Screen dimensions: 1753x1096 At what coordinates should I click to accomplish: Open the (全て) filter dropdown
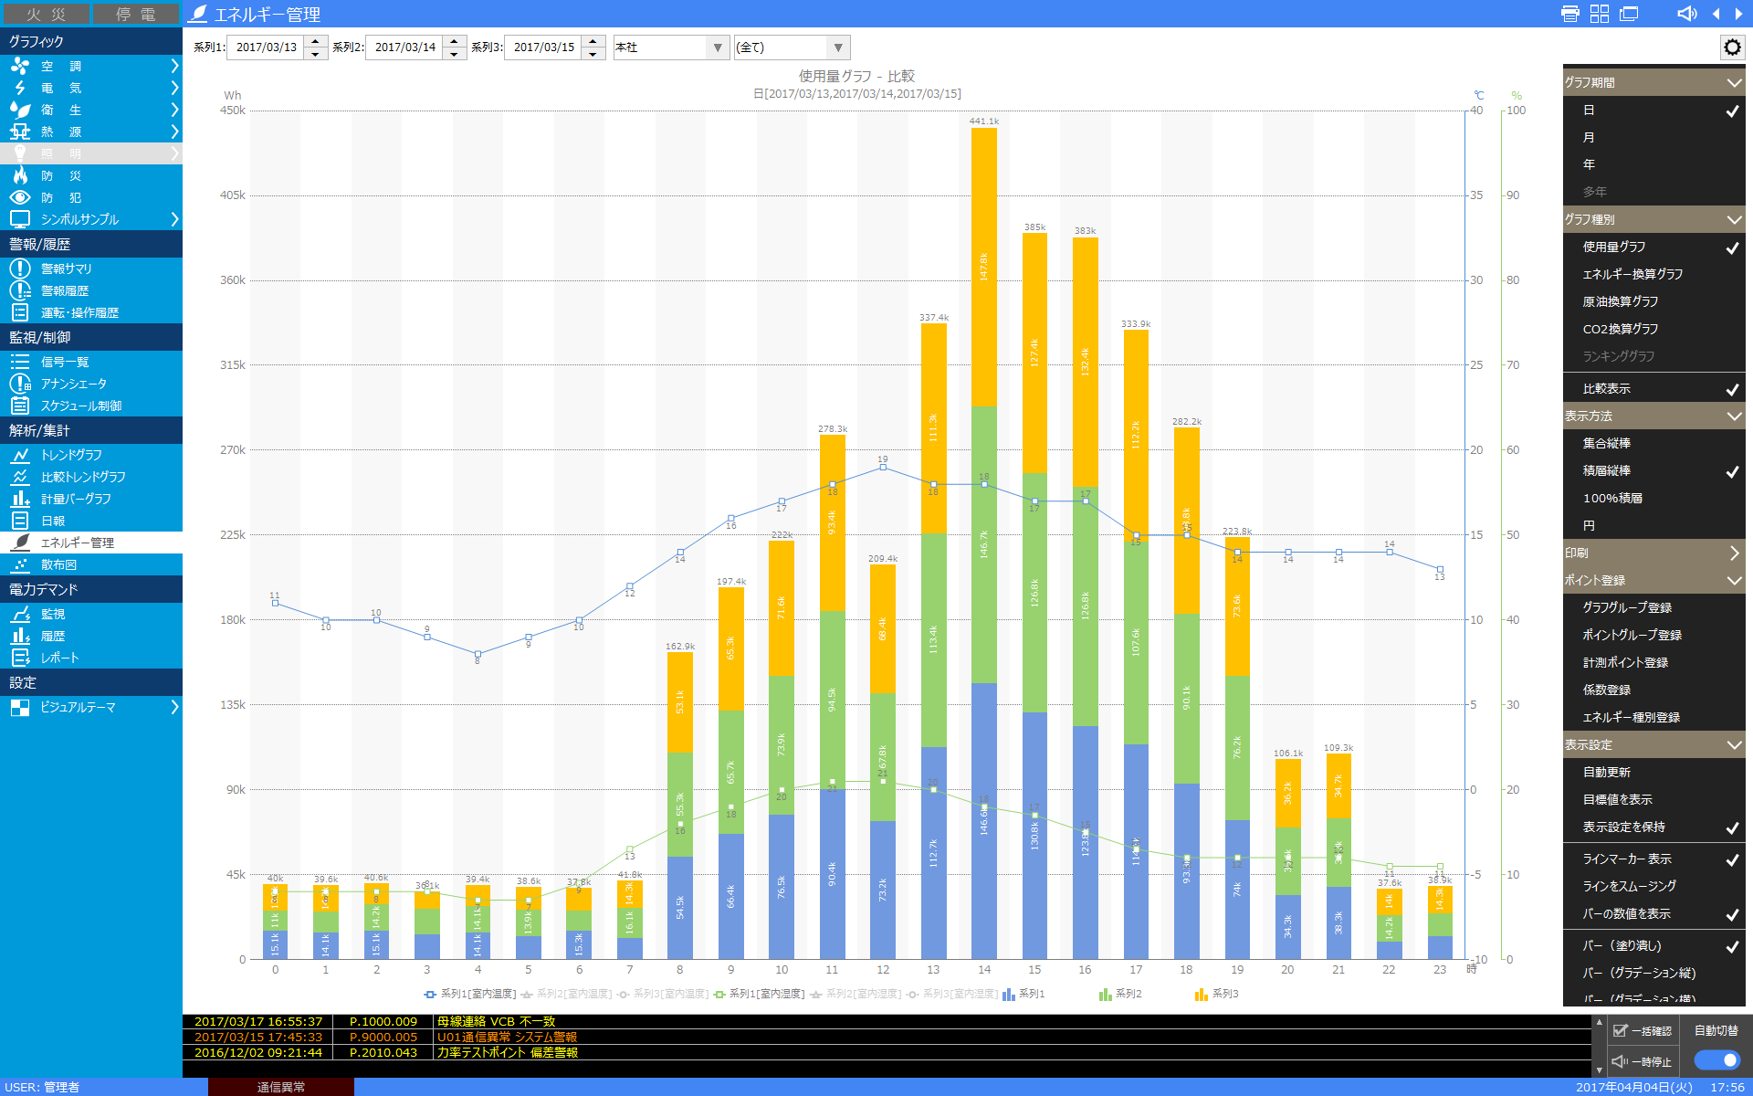point(793,47)
